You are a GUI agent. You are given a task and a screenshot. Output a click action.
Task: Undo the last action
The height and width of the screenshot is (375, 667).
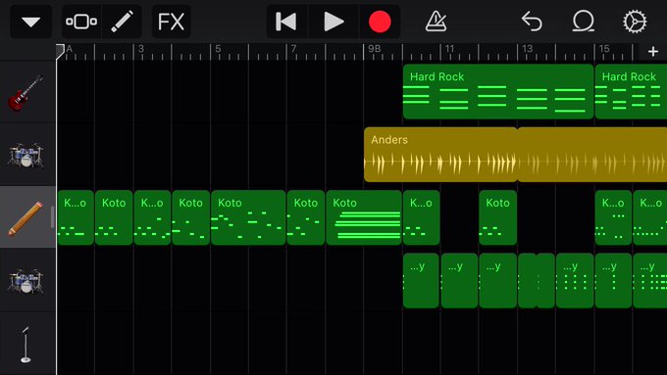tap(532, 22)
